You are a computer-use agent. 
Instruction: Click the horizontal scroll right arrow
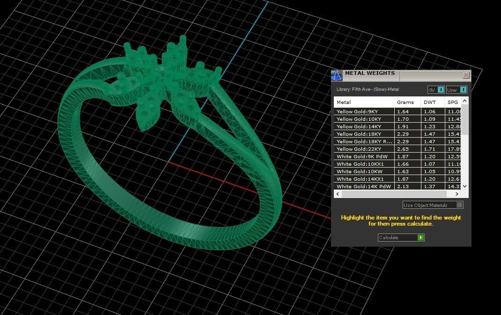[x=457, y=194]
